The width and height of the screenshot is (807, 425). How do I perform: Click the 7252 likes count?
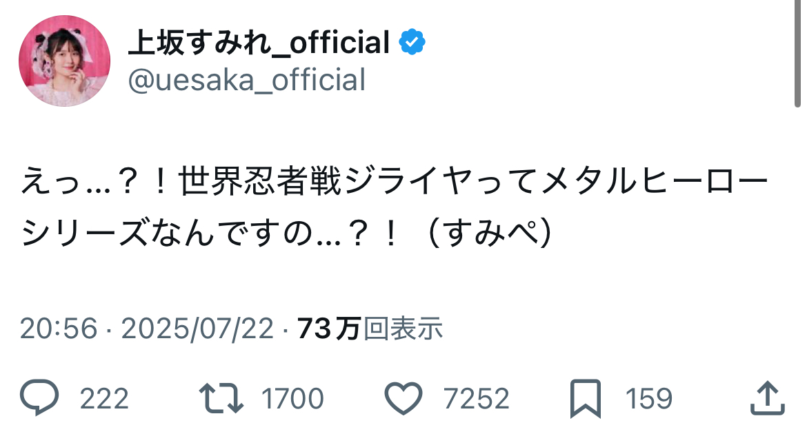tap(476, 399)
